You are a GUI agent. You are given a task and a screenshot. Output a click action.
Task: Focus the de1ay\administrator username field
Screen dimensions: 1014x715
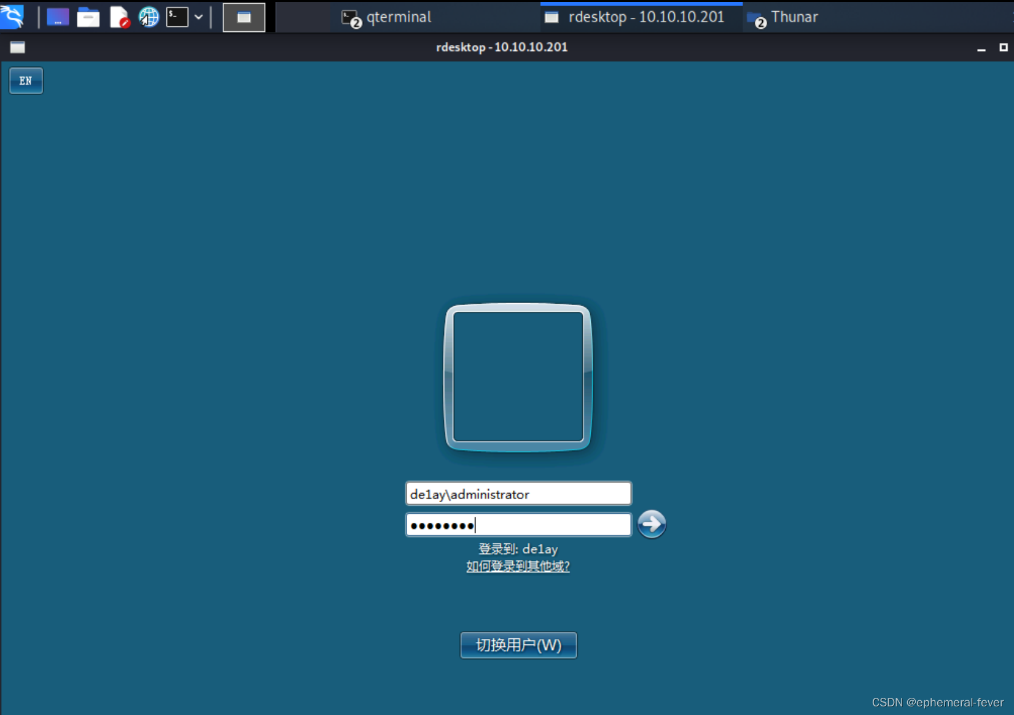[x=518, y=493]
